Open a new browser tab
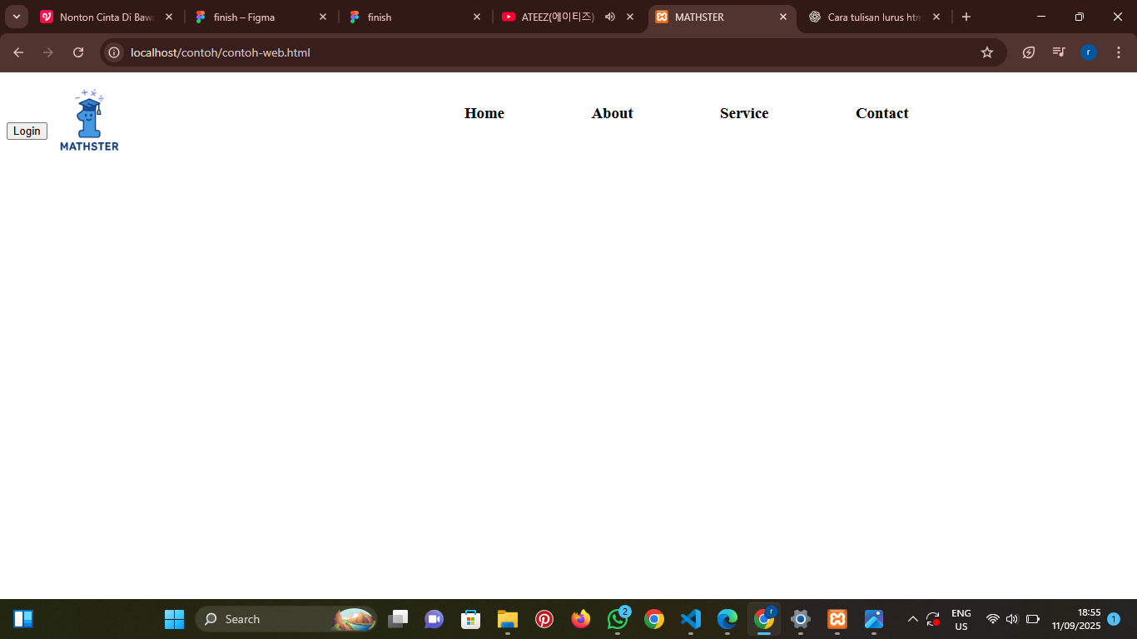The width and height of the screenshot is (1137, 639). [966, 17]
